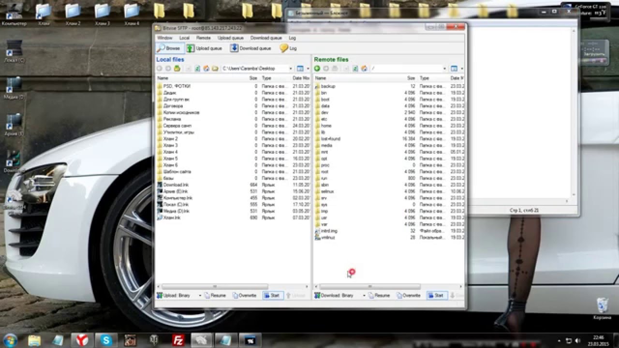Click the local panel back arrow icon

click(x=159, y=69)
